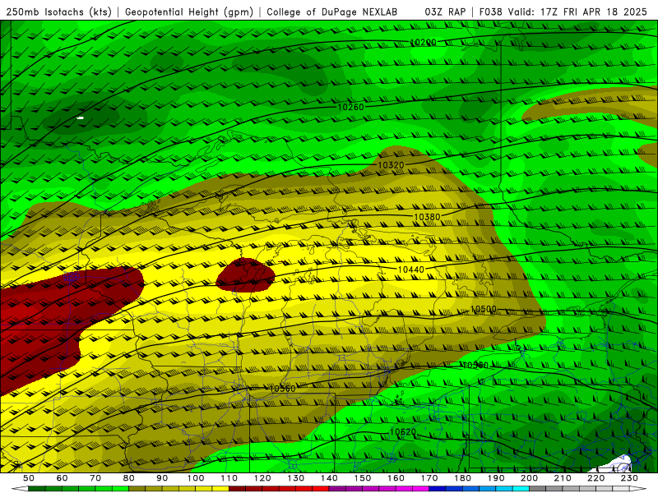
Task: Click the 10260 height contour label
Action: [x=351, y=108]
